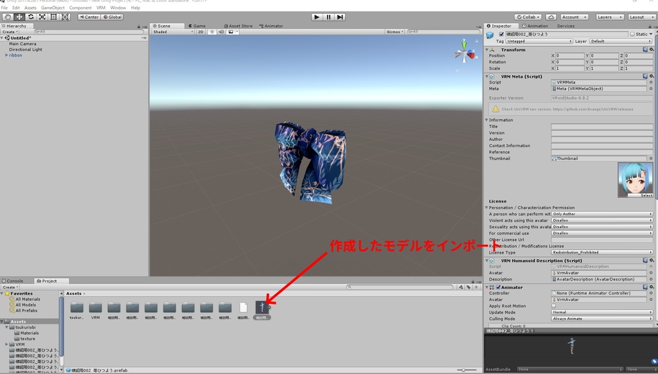Click the Meta field object picker circle
Viewport: 658px width, 374px height.
[x=652, y=89]
